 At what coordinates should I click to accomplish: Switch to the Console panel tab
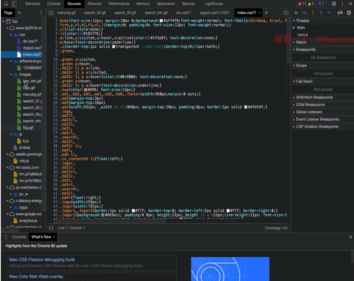54,4
